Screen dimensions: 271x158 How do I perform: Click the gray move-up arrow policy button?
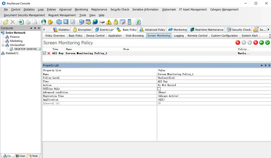tap(244, 43)
